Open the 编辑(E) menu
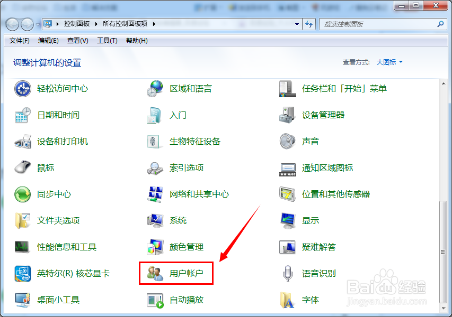452x317 pixels. point(48,41)
